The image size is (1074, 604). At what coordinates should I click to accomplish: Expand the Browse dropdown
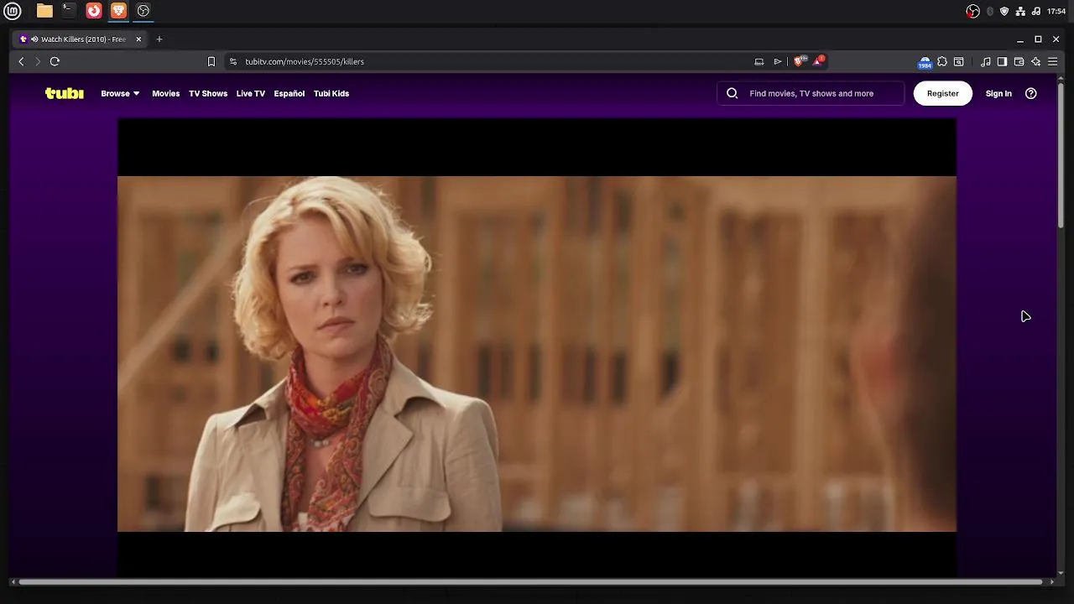pyautogui.click(x=120, y=93)
